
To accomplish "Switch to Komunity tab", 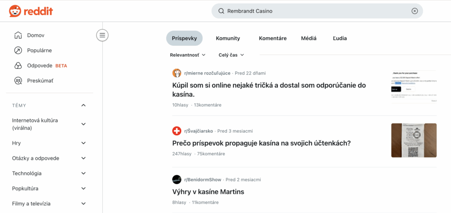I will 228,38.
